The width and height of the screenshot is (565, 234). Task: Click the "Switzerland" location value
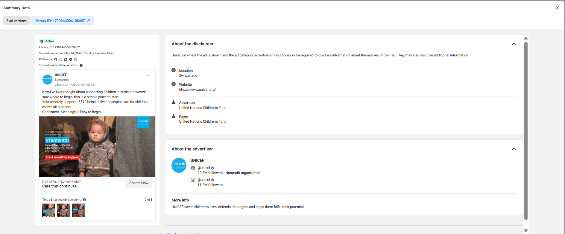click(x=188, y=76)
